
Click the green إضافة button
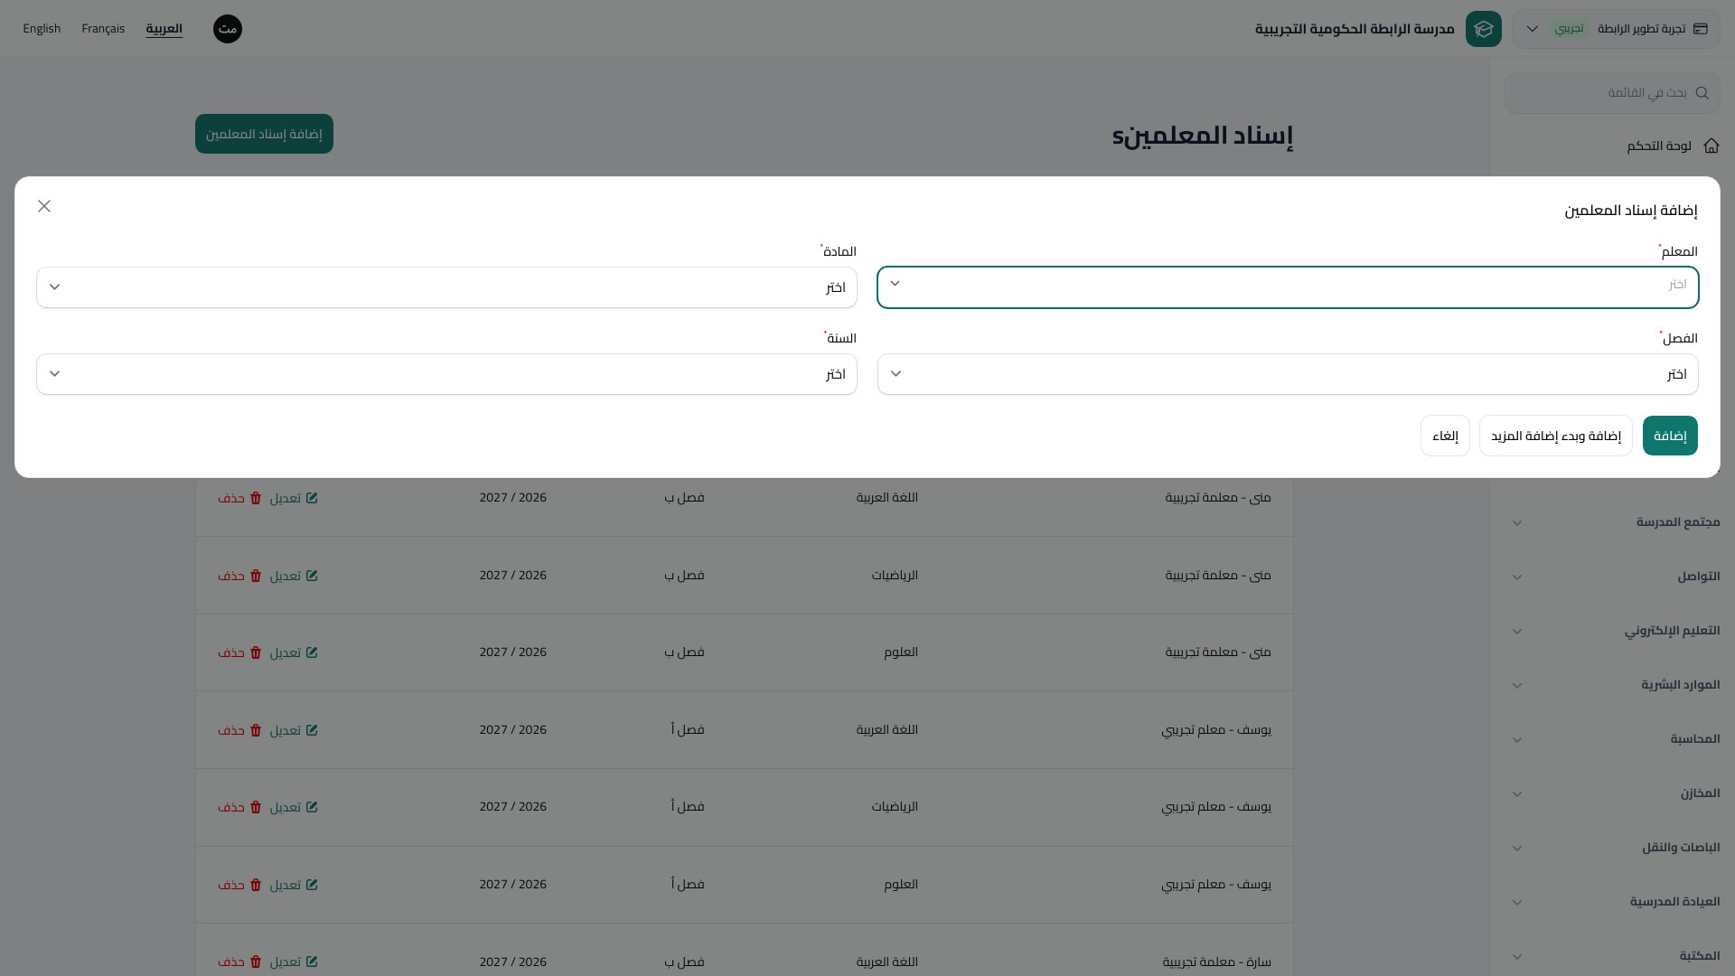pyautogui.click(x=1670, y=436)
